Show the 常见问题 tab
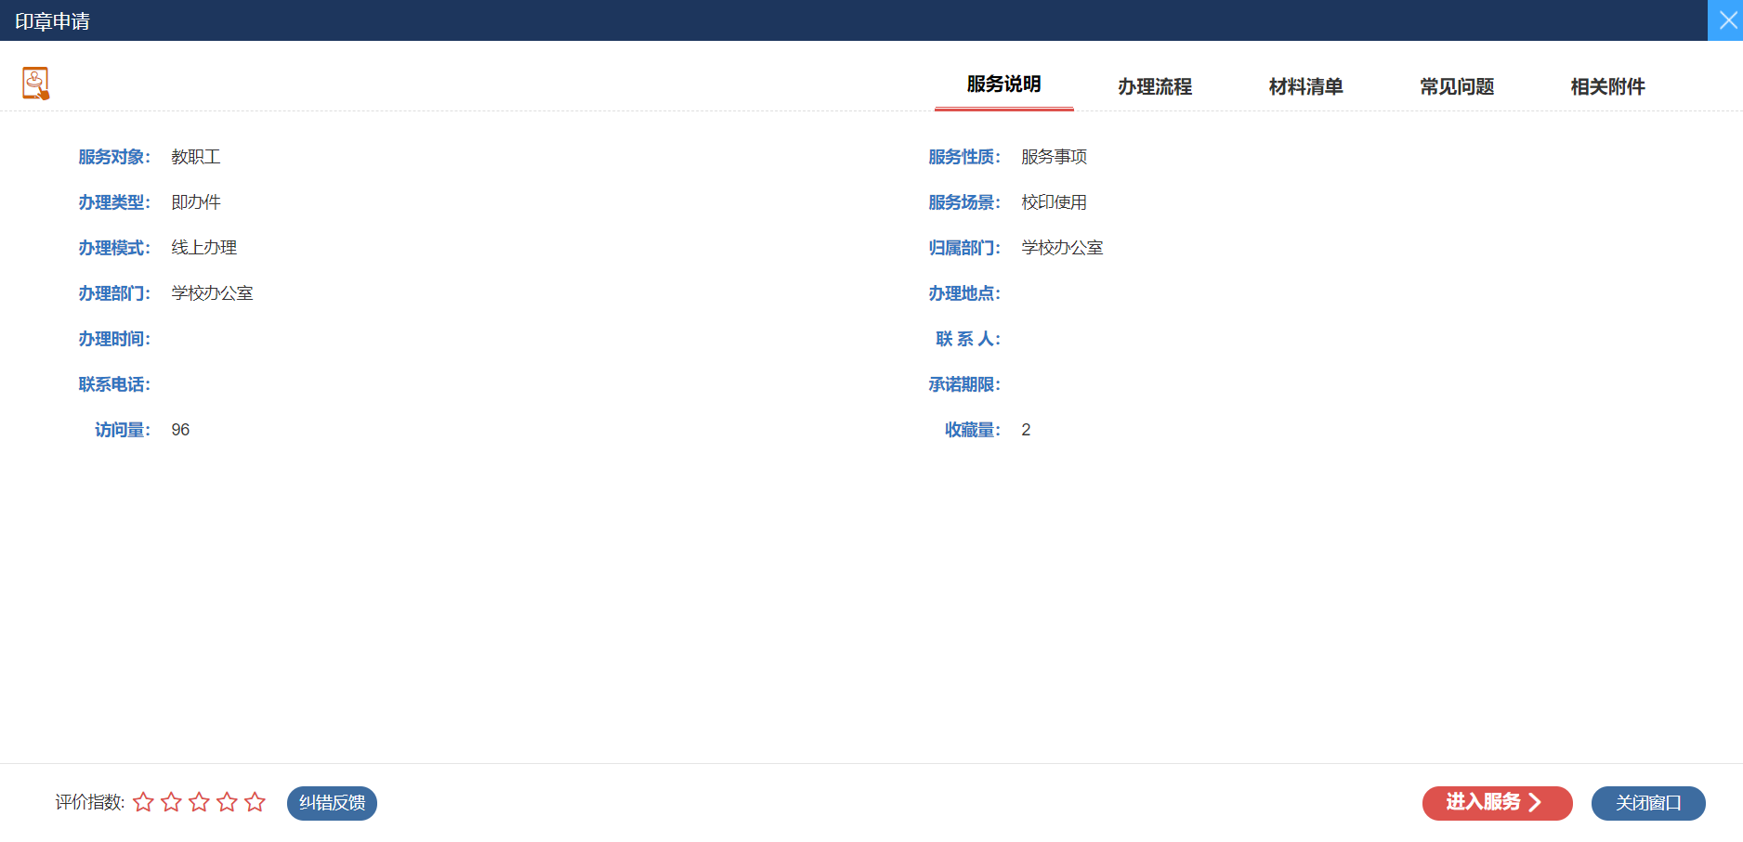 click(x=1456, y=87)
